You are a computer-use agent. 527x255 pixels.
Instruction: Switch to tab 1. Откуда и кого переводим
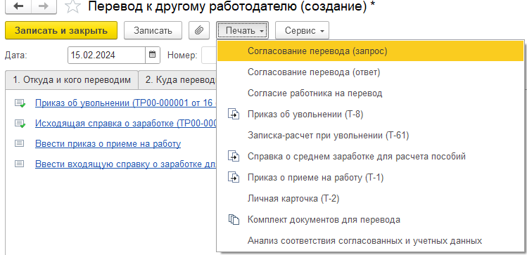pyautogui.click(x=72, y=80)
